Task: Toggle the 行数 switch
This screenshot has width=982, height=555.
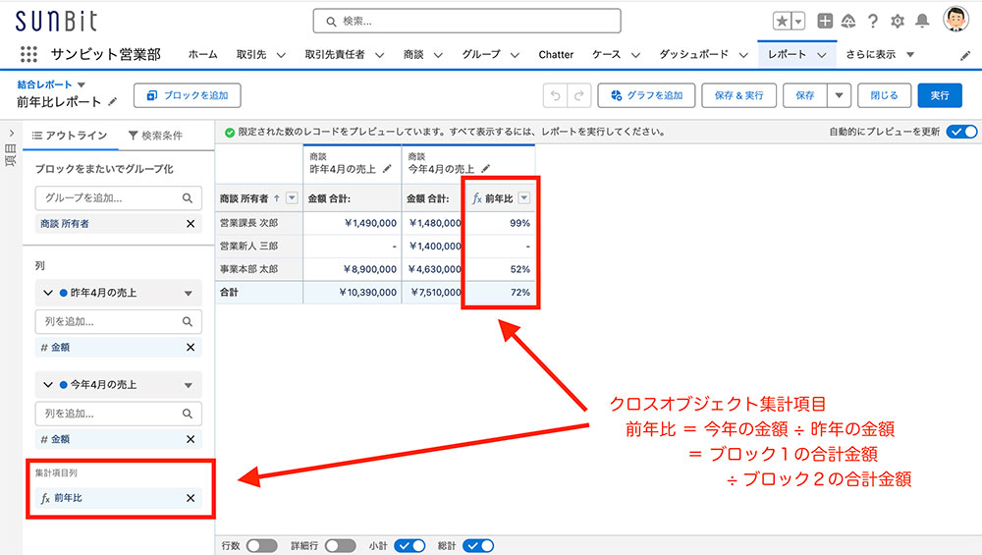Action: (261, 545)
